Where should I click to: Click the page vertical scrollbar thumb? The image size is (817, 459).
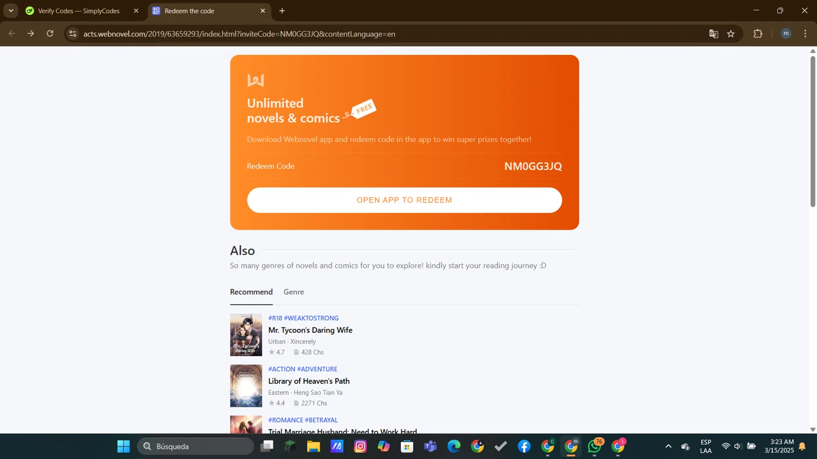pos(813,131)
